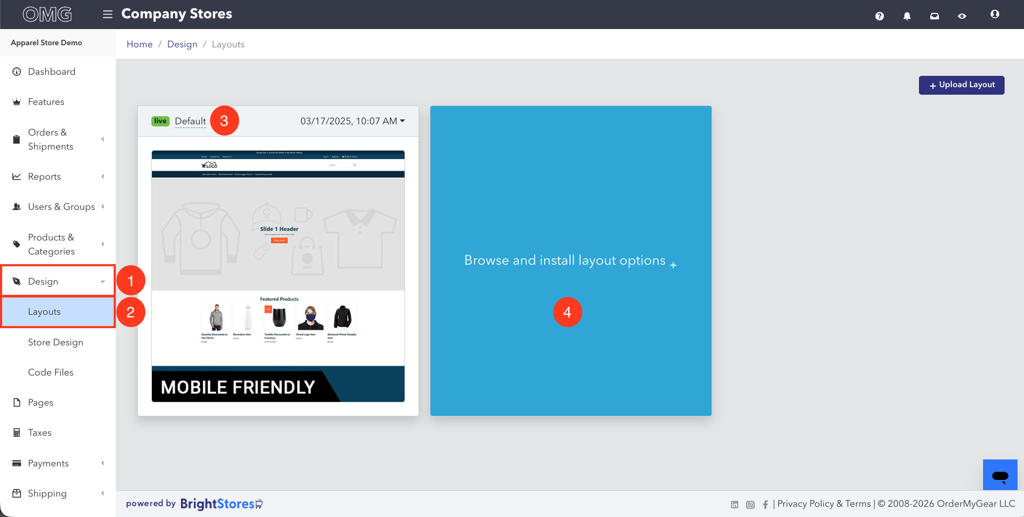This screenshot has height=517, width=1024.
Task: Click the Design paintbrush icon
Action: tap(17, 281)
